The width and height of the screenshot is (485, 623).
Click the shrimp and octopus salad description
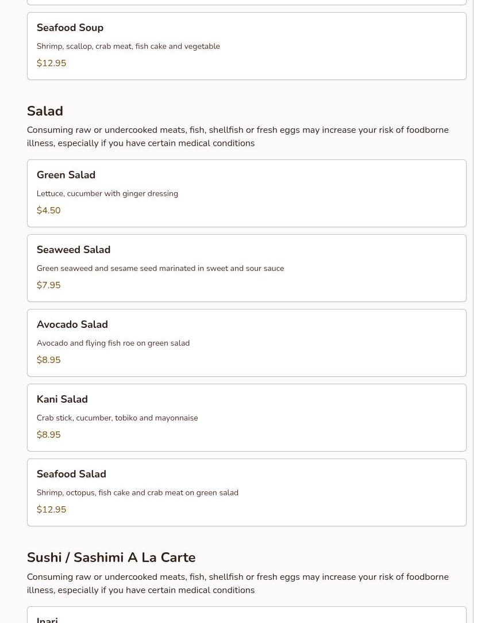tap(137, 493)
